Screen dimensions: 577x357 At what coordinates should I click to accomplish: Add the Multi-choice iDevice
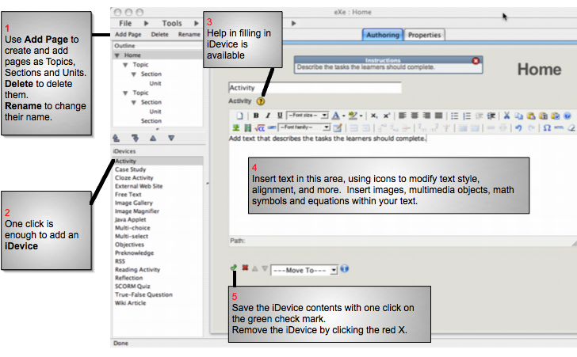(x=132, y=228)
